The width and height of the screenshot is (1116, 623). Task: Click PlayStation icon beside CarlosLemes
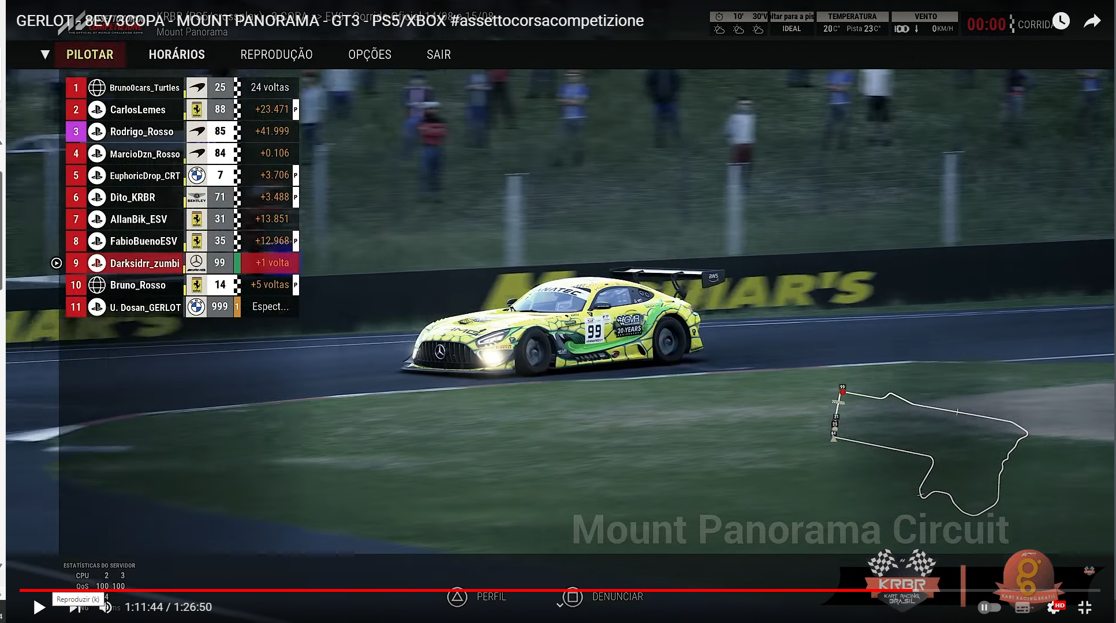coord(96,110)
